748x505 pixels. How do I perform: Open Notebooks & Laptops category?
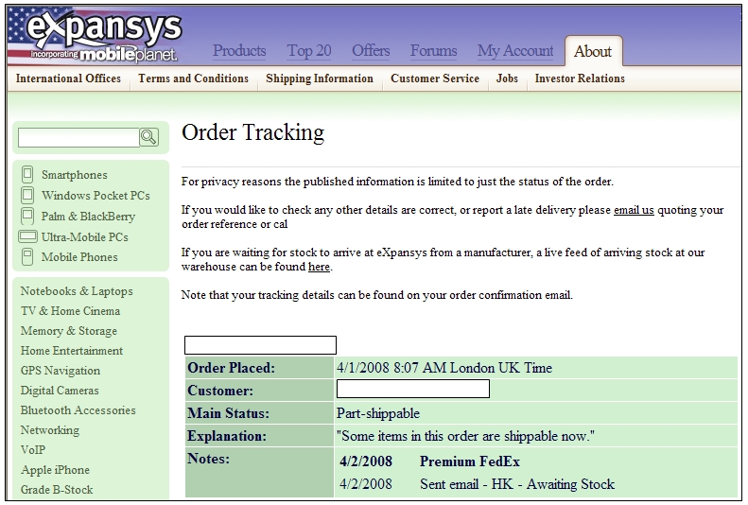click(x=77, y=291)
